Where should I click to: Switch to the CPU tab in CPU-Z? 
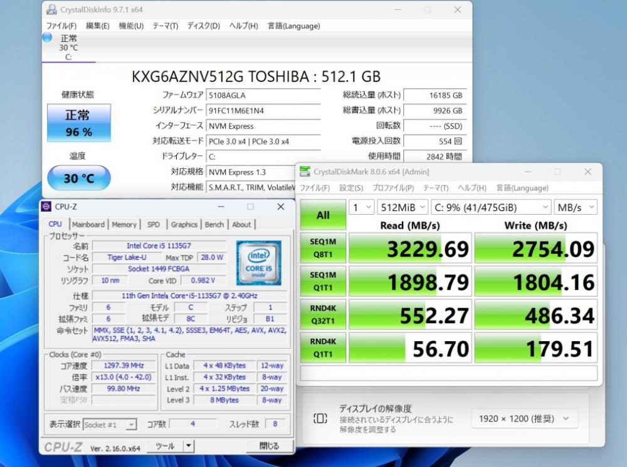coord(56,224)
